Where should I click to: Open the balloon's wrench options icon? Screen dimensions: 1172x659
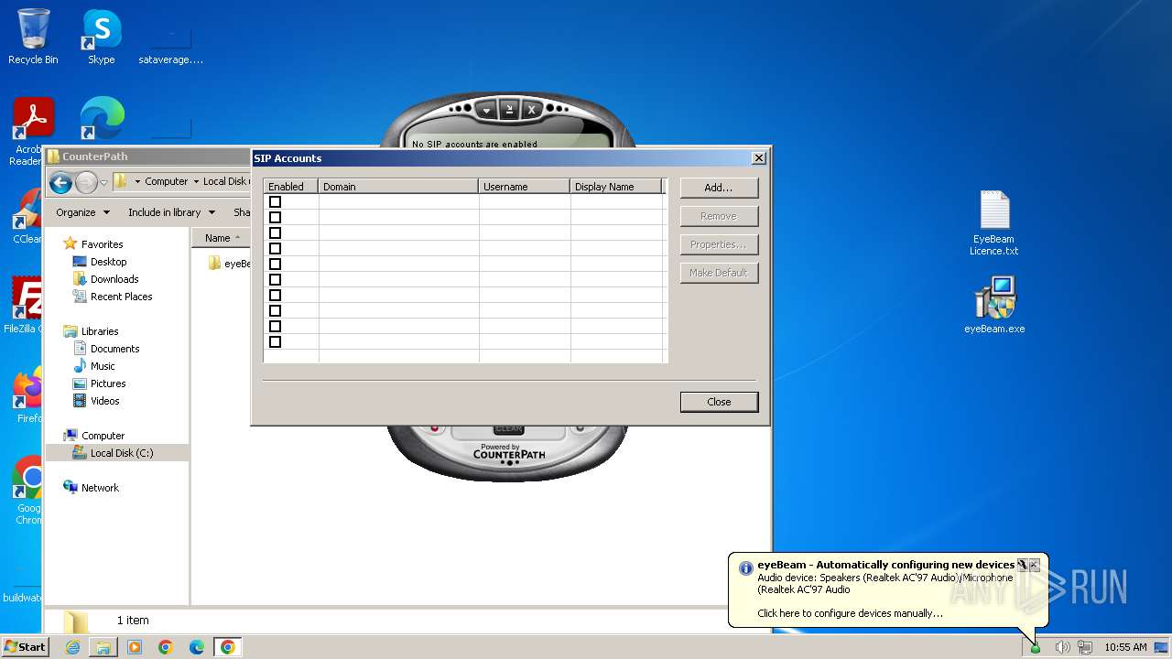click(1022, 565)
